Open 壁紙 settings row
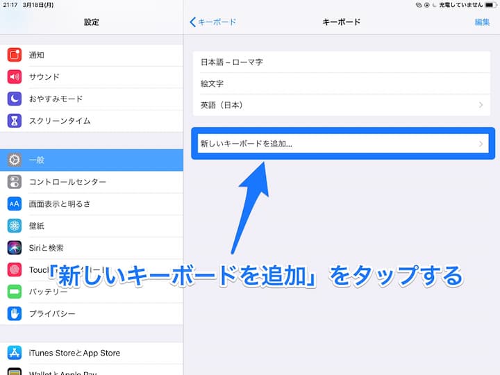The width and height of the screenshot is (500, 375). coord(92,226)
